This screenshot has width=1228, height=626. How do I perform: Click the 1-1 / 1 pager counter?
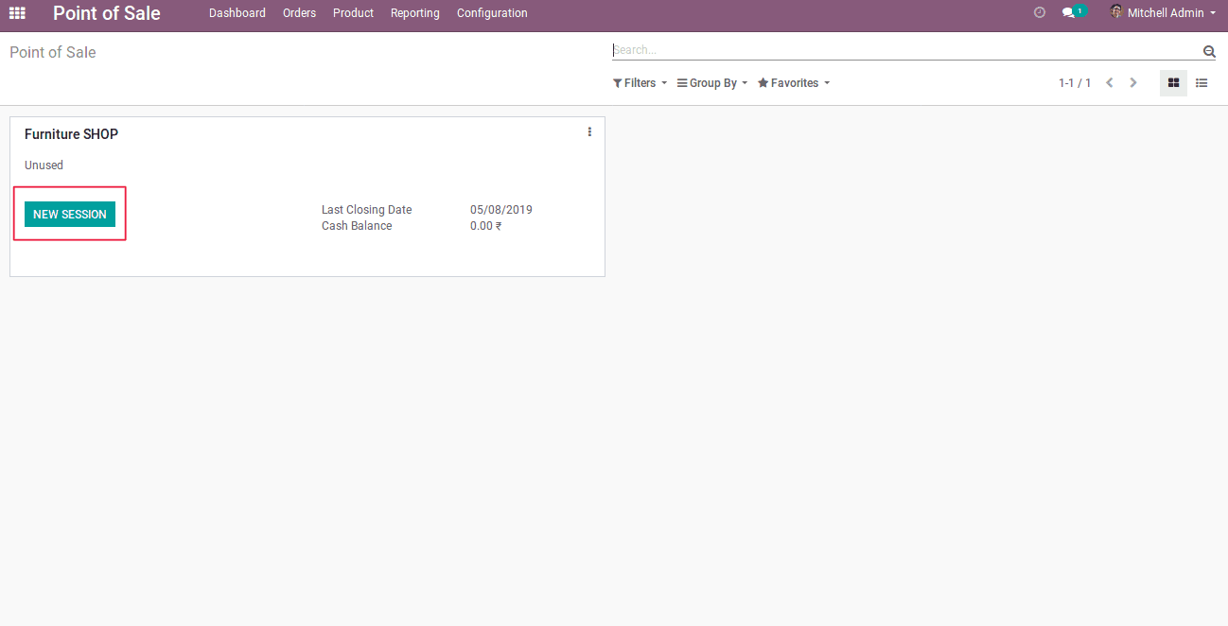(x=1075, y=83)
